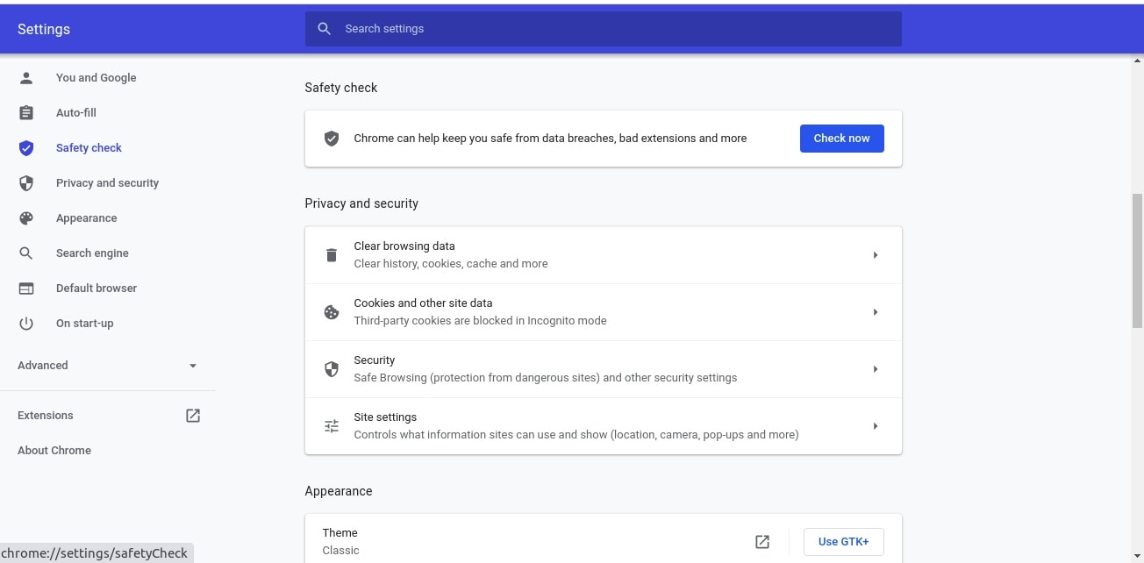1144x563 pixels.
Task: Open Clear browsing data via its right arrow
Action: (x=876, y=255)
